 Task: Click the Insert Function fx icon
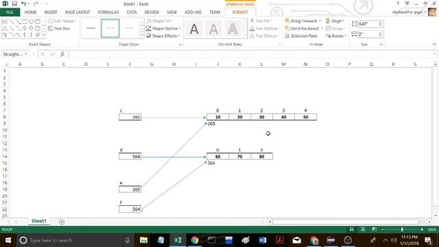[62, 54]
